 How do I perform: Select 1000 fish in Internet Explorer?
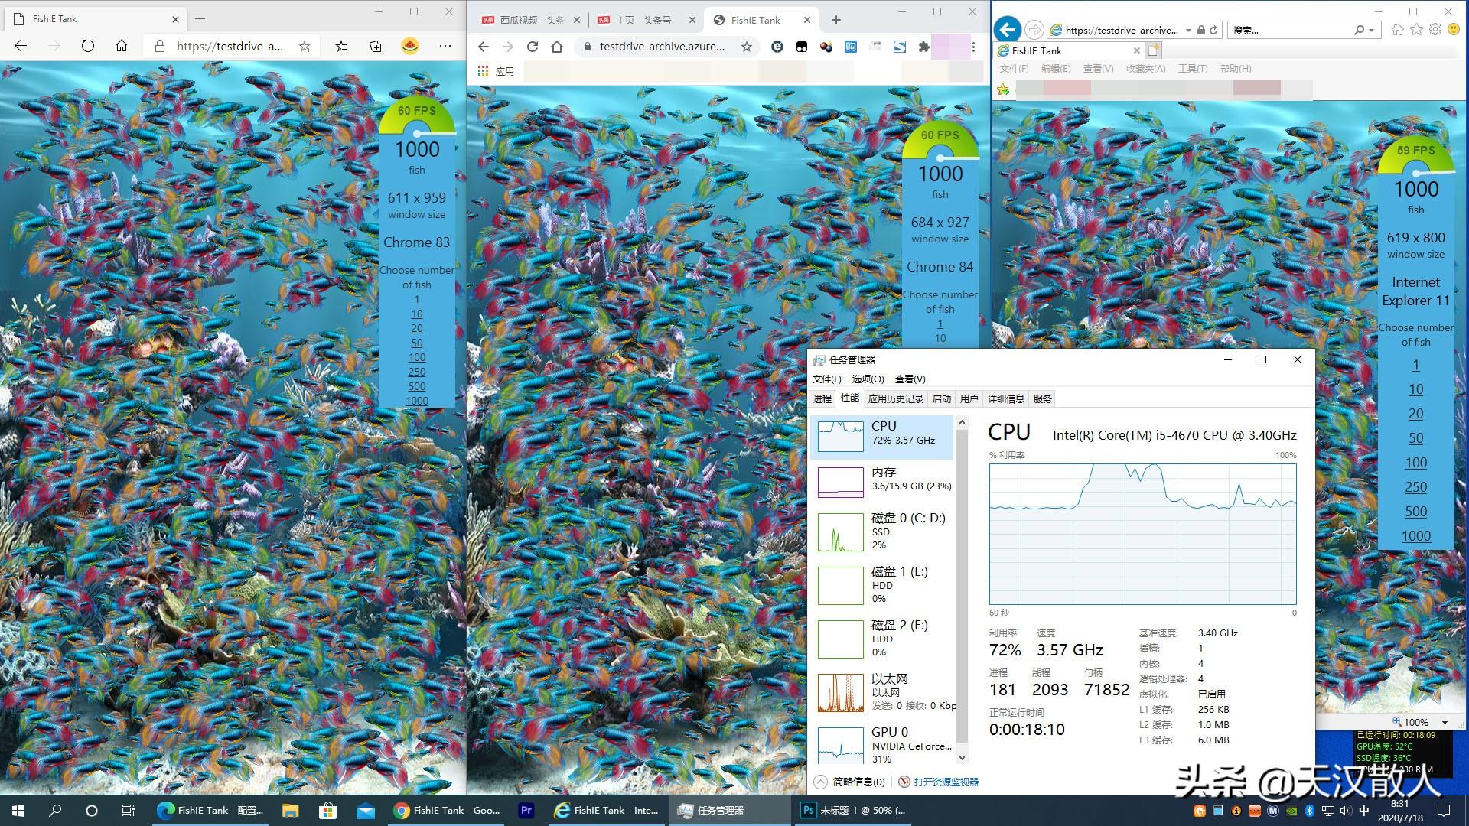tap(1416, 536)
